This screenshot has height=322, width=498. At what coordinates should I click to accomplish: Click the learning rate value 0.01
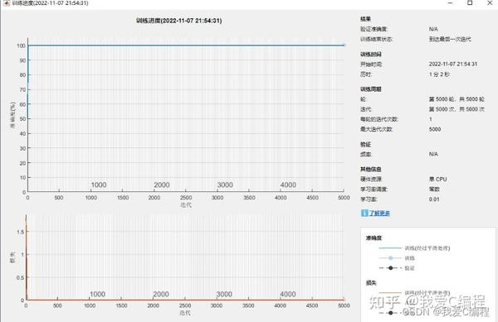point(434,199)
